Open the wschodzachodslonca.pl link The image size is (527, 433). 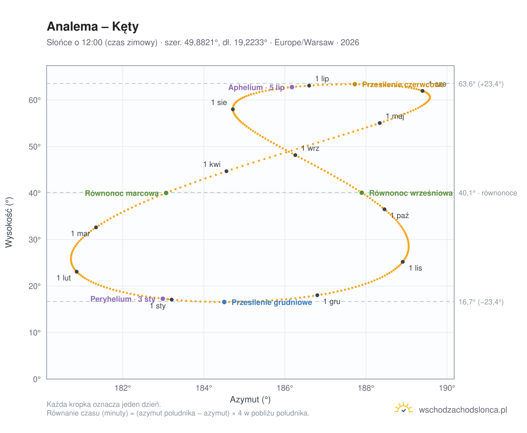tap(463, 410)
